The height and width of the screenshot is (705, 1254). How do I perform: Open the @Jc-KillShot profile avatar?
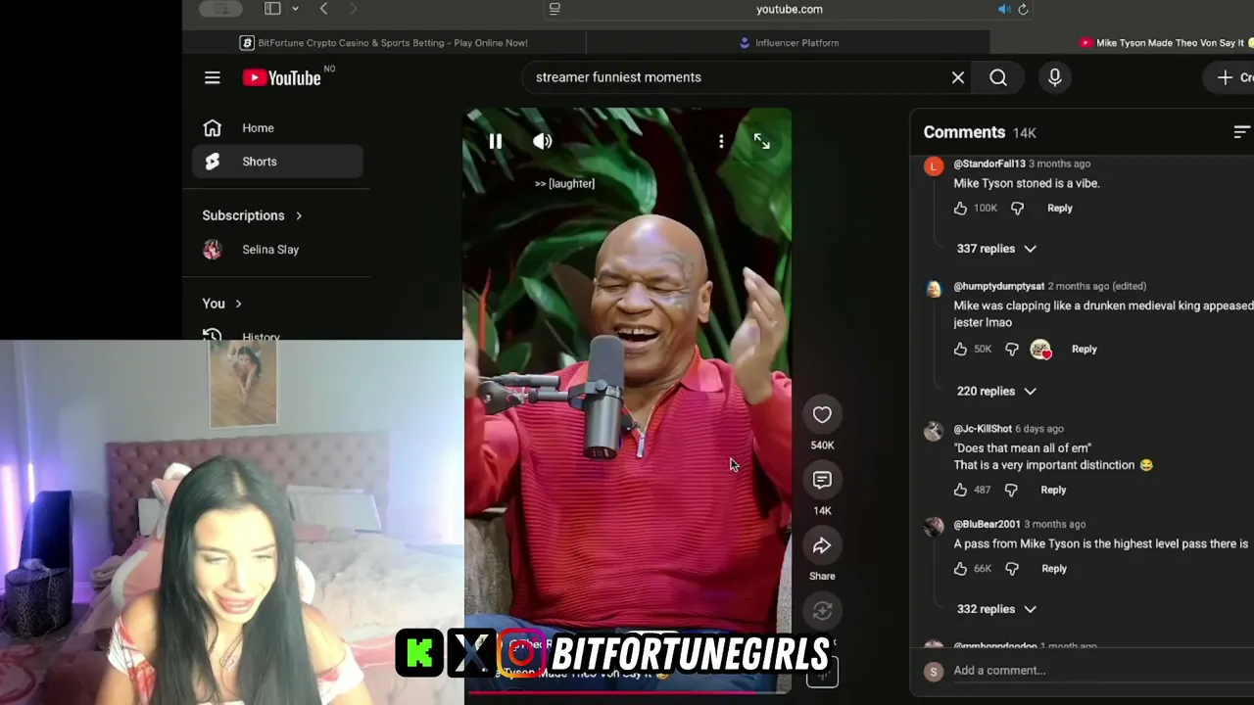tap(934, 431)
